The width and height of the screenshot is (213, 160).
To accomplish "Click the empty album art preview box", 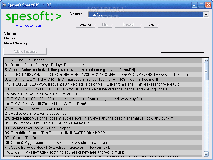I will (182, 37).
